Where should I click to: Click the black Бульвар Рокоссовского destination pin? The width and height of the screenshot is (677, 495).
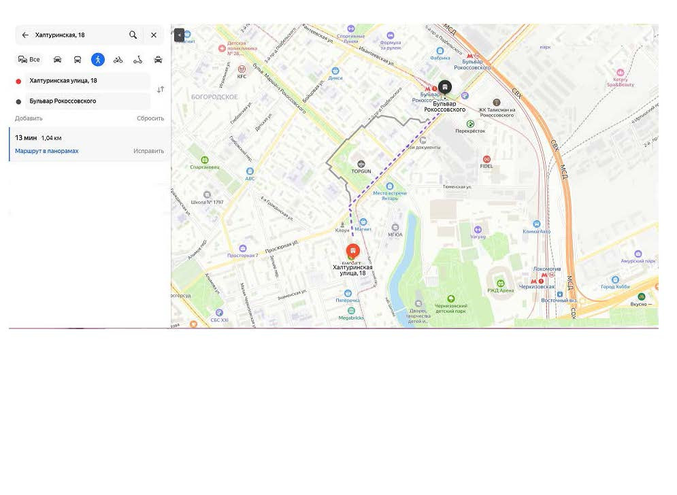point(445,88)
